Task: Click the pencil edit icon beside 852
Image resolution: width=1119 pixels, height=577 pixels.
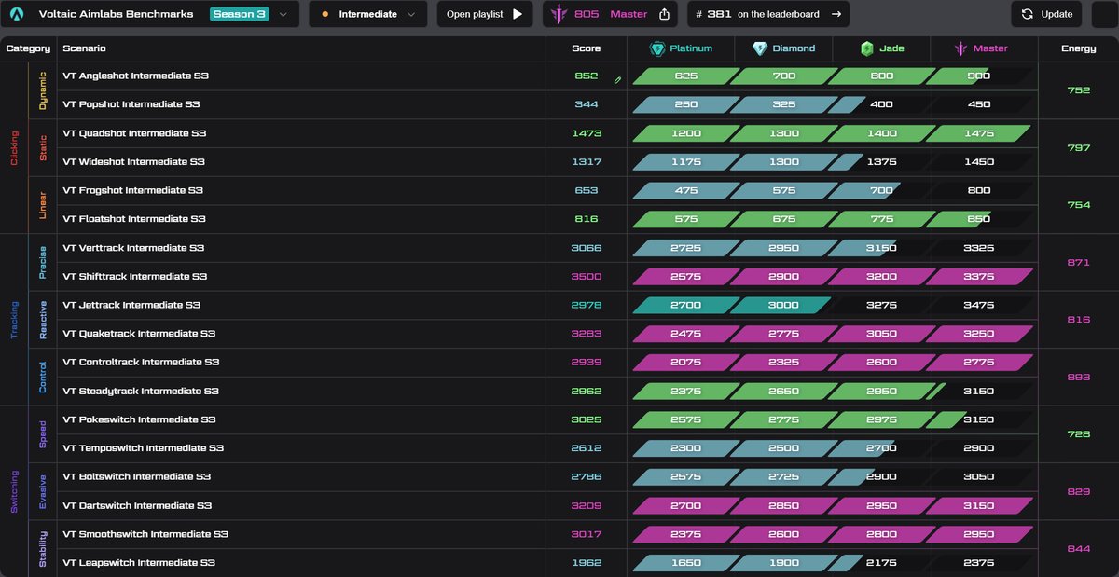Action: (x=616, y=80)
